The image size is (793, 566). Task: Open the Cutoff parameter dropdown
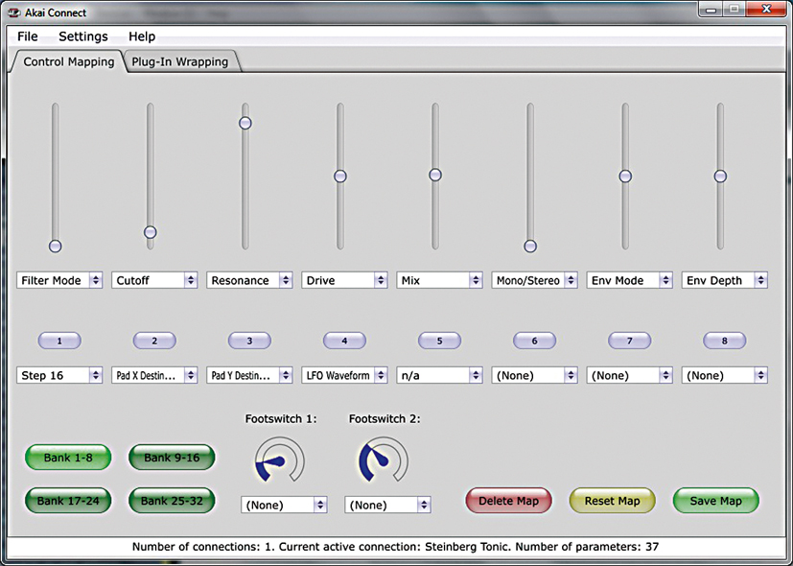[154, 280]
